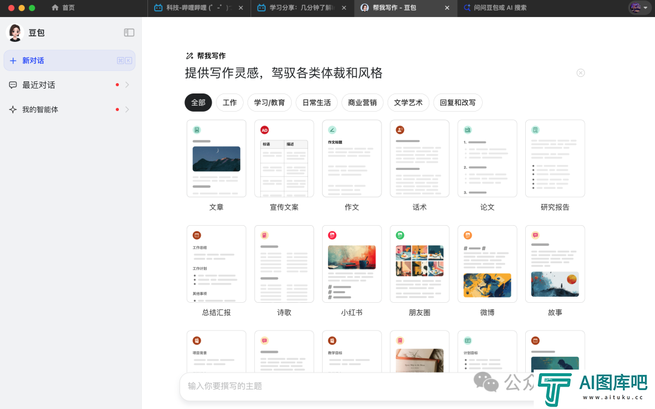Click the Doubao avatar icon
Viewport: 655px width, 409px height.
pos(15,33)
